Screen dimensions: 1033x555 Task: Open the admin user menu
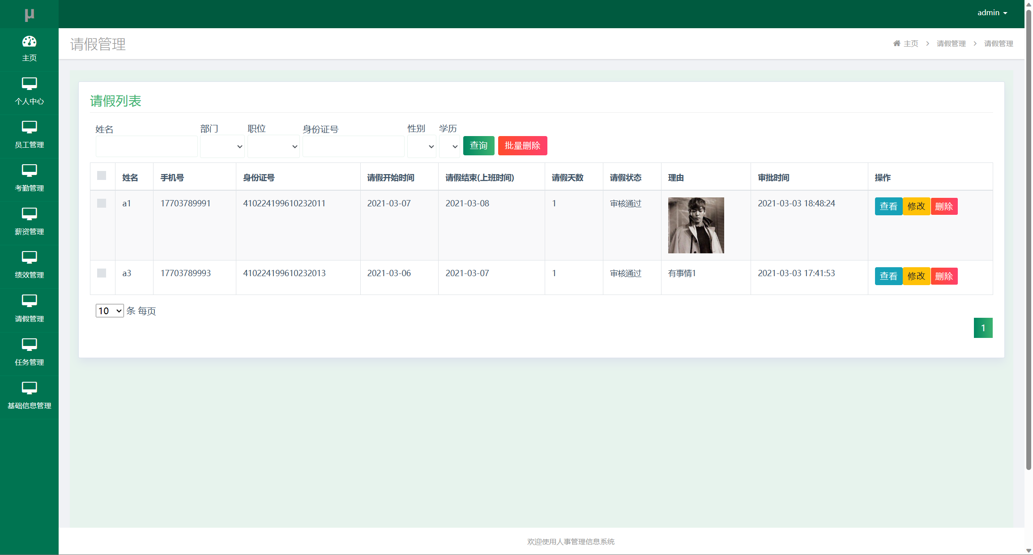992,13
